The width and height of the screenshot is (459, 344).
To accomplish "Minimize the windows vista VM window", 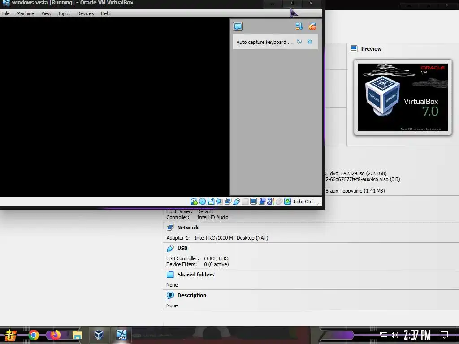I will [273, 3].
